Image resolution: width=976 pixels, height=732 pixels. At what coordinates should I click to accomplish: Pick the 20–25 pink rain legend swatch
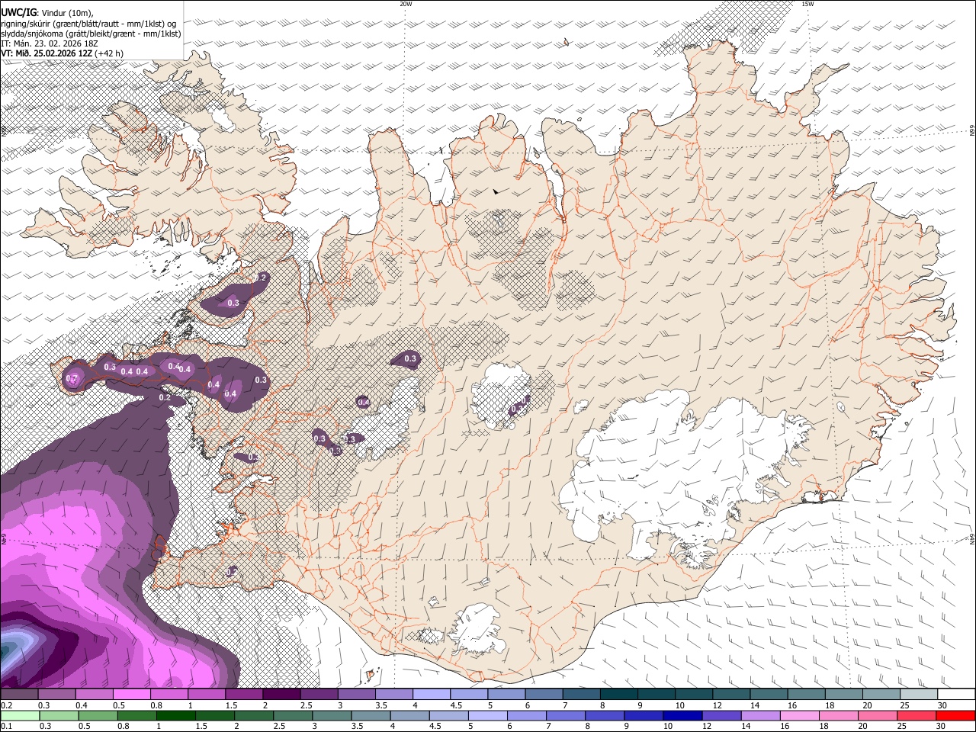coord(877,715)
